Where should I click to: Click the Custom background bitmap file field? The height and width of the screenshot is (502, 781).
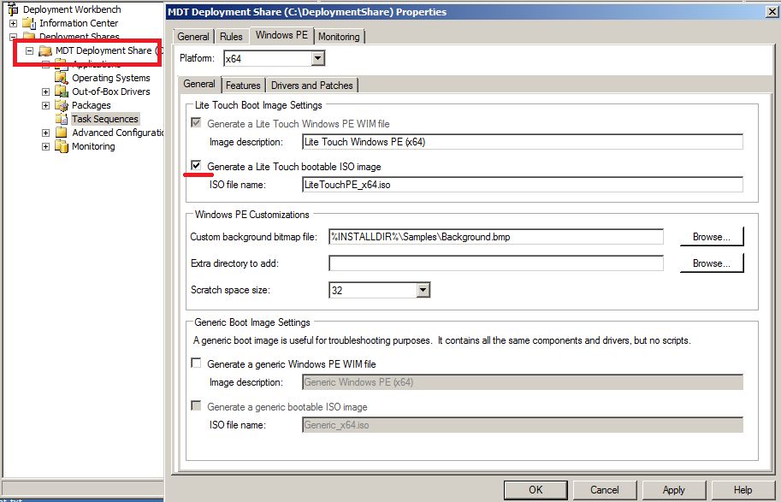(x=496, y=237)
